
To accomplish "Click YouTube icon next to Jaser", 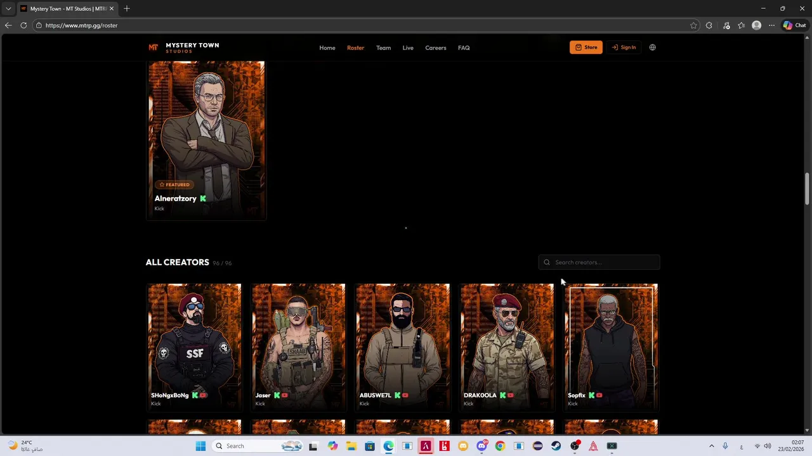I will click(x=284, y=395).
